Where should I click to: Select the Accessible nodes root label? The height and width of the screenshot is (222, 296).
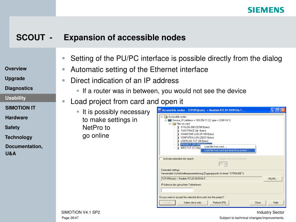pyautogui.click(x=177, y=117)
